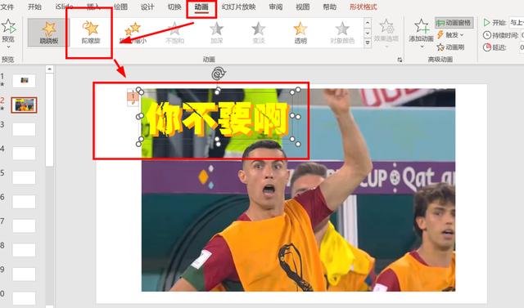Viewport: 524px width, 308px height.
Task: Switch to the 切换 transitions tab
Action: coord(174,7)
